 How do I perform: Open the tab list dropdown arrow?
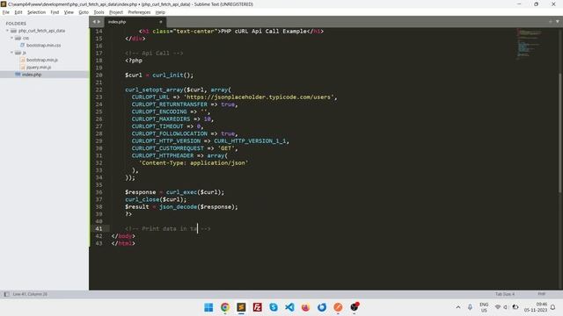558,21
